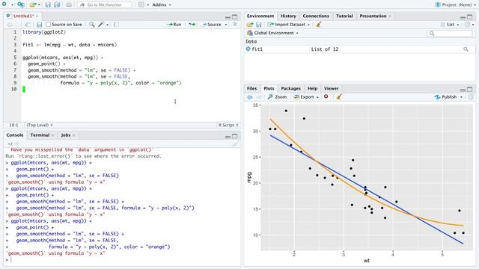Click the Open File folder icon
The height and width of the screenshot is (269, 479).
tap(32, 4)
